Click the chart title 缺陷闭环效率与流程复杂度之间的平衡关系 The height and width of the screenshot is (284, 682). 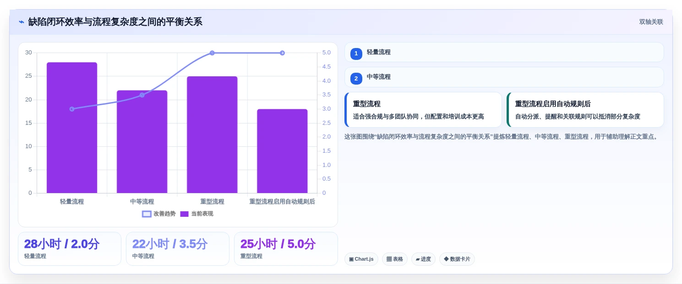(x=115, y=22)
